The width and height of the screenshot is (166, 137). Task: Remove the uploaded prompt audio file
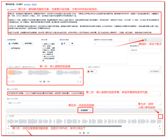coord(81,68)
